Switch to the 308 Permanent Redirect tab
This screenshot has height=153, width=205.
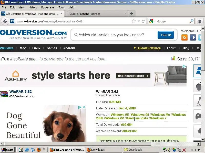pyautogui.click(x=96, y=14)
